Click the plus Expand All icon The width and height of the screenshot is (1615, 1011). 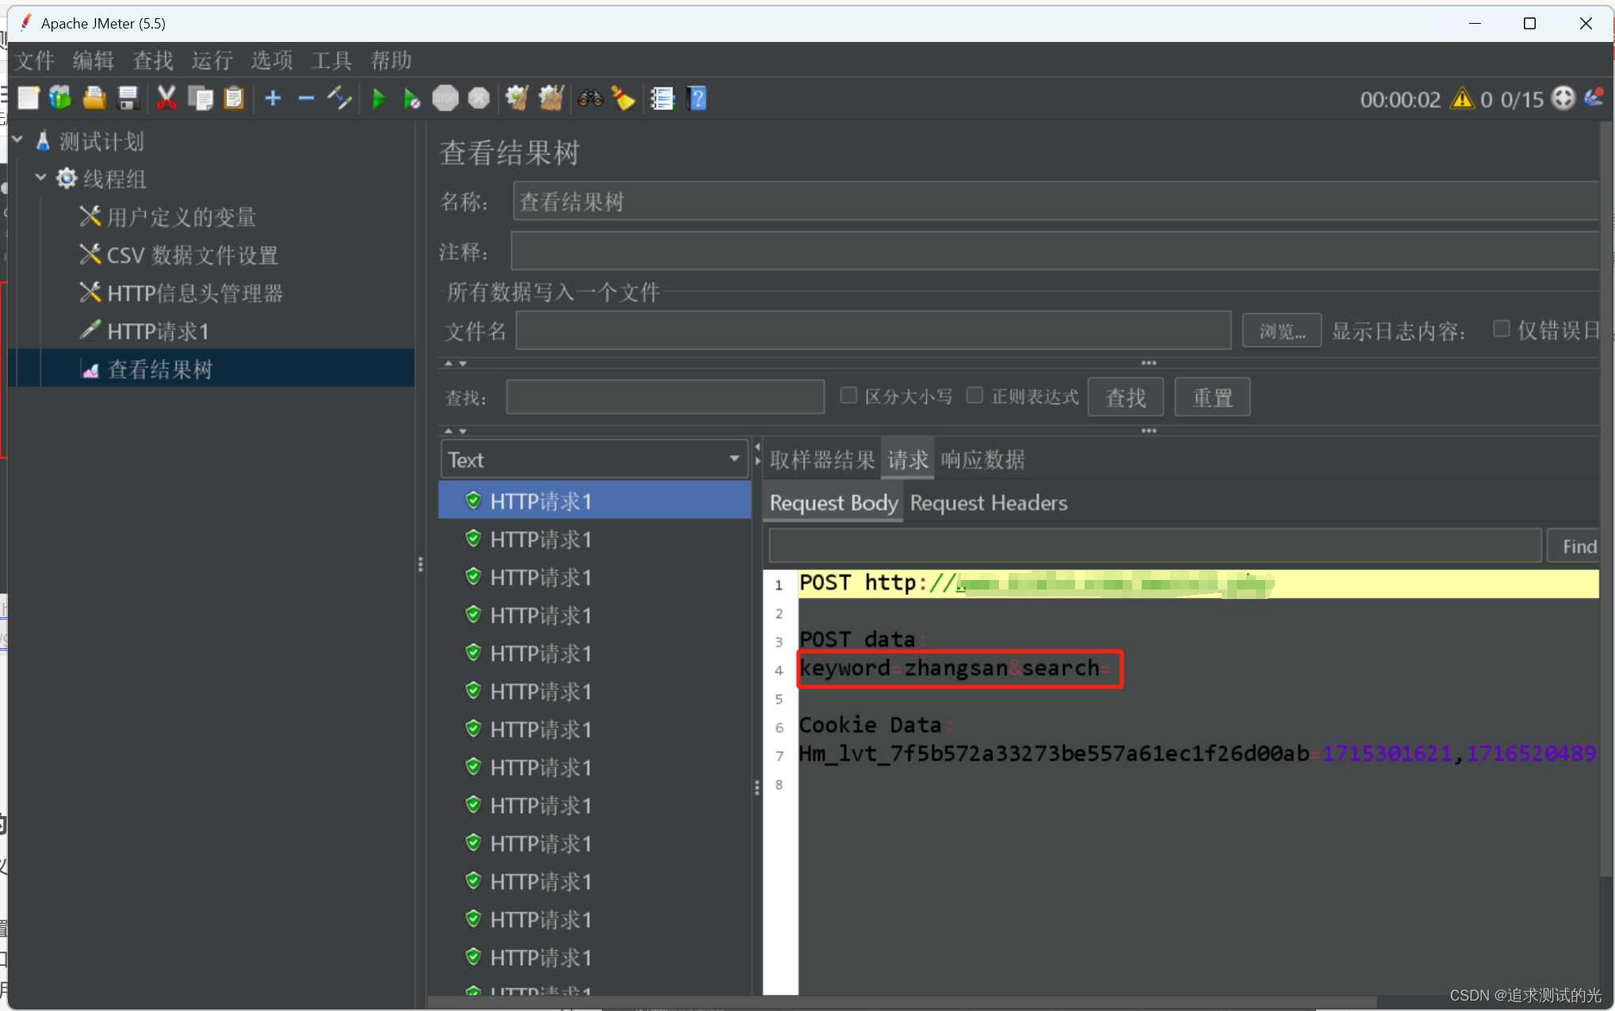(x=274, y=98)
